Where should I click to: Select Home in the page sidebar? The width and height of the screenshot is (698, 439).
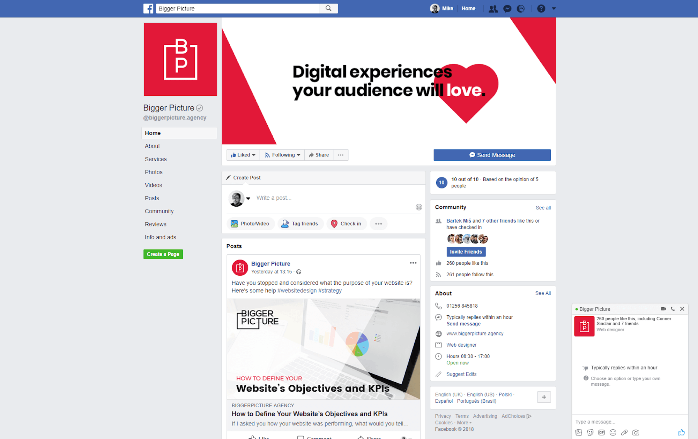(x=179, y=133)
